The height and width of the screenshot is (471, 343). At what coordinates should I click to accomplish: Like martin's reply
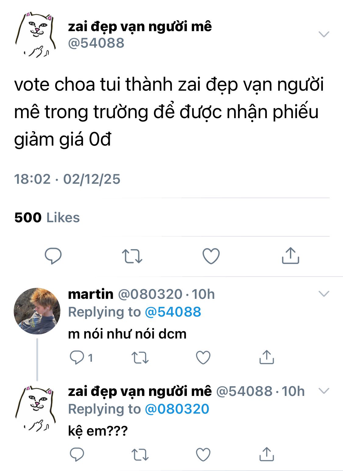pos(203,357)
